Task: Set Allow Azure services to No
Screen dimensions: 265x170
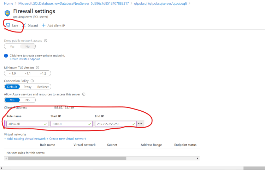Action: (28, 100)
